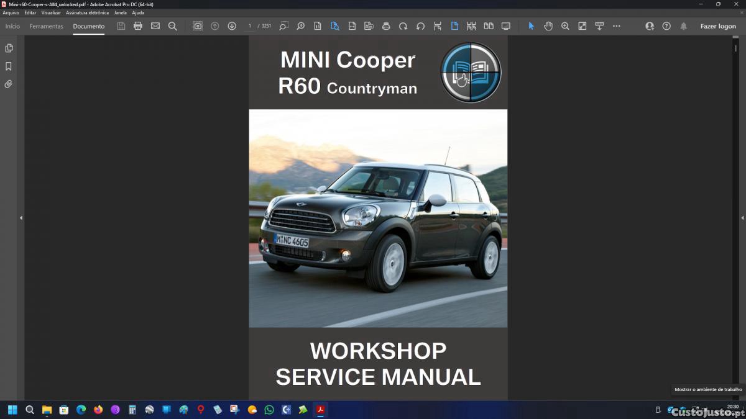Open the more tools ellipsis menu

[617, 26]
